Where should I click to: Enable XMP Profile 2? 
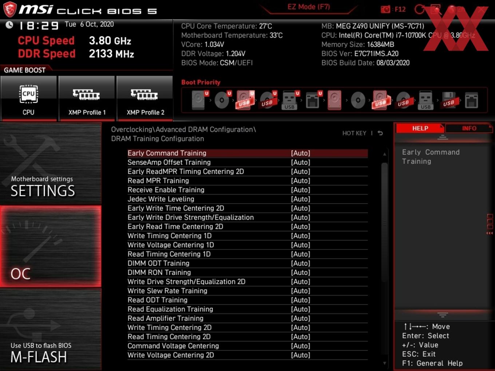[145, 98]
